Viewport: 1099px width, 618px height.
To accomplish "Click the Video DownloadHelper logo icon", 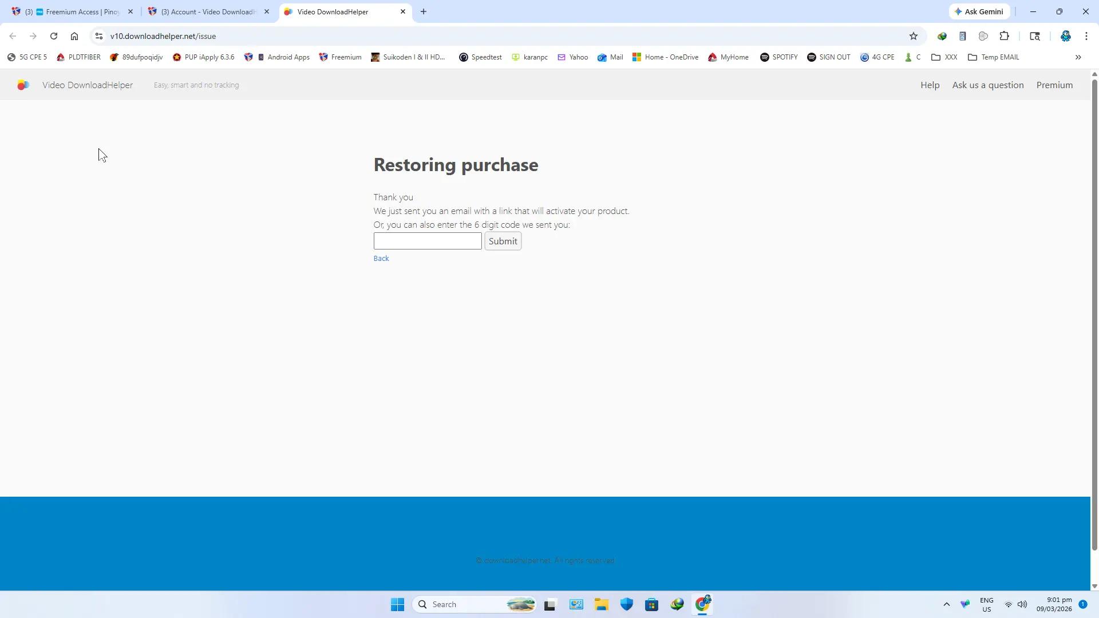I will (x=23, y=85).
